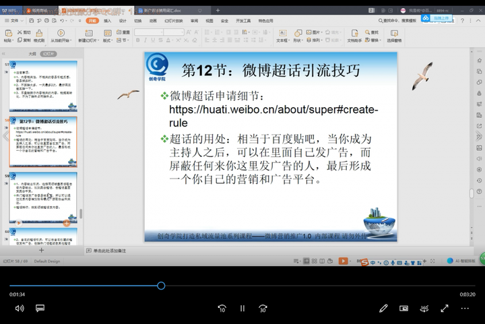Click the command search box 查找命令
485x324 pixels.
(397, 20)
